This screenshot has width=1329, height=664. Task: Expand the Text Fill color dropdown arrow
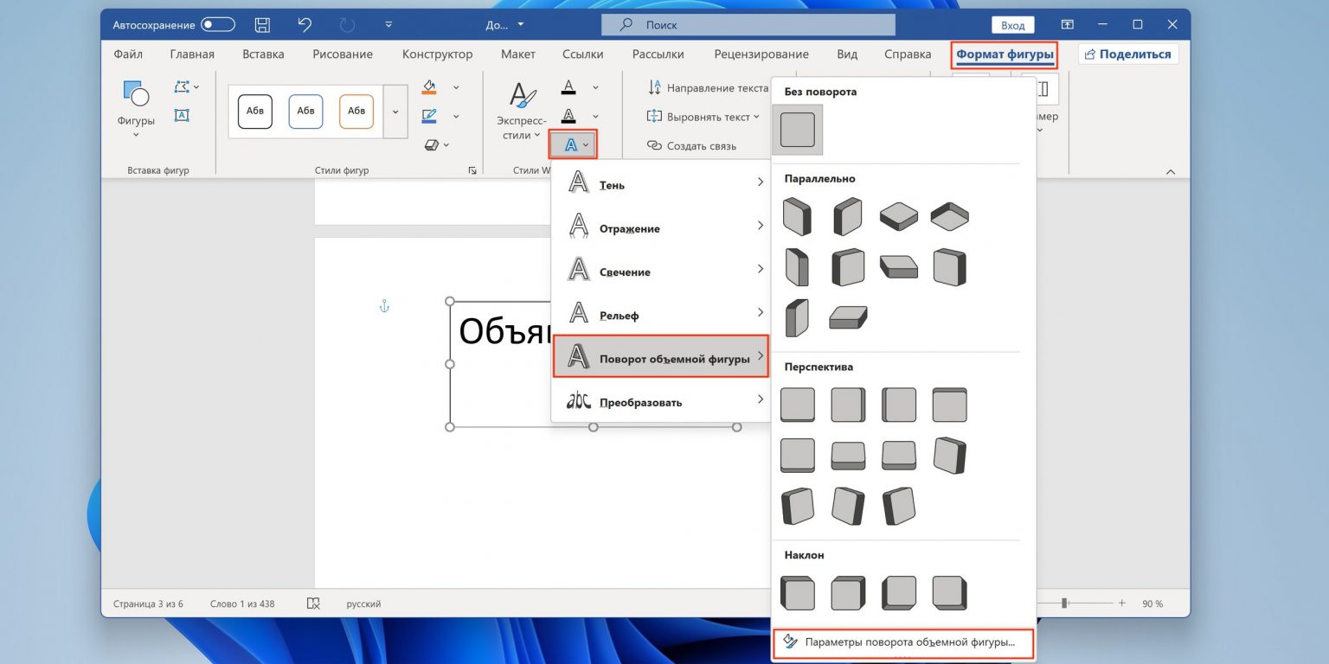click(595, 87)
